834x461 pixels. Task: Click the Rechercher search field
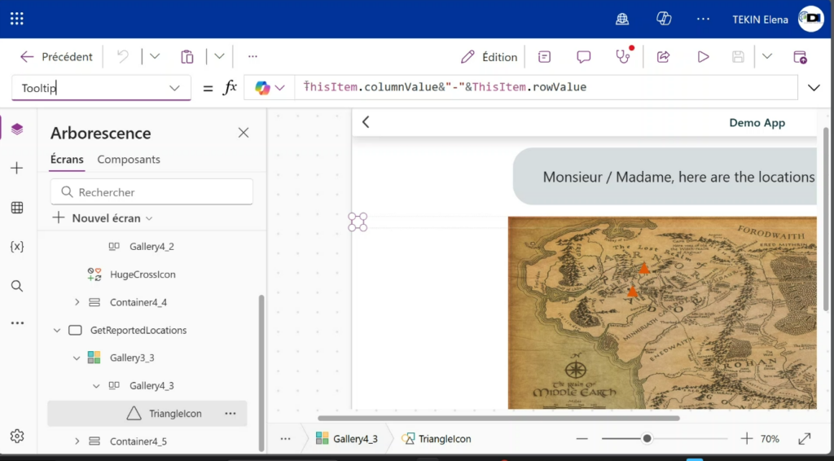tap(152, 192)
